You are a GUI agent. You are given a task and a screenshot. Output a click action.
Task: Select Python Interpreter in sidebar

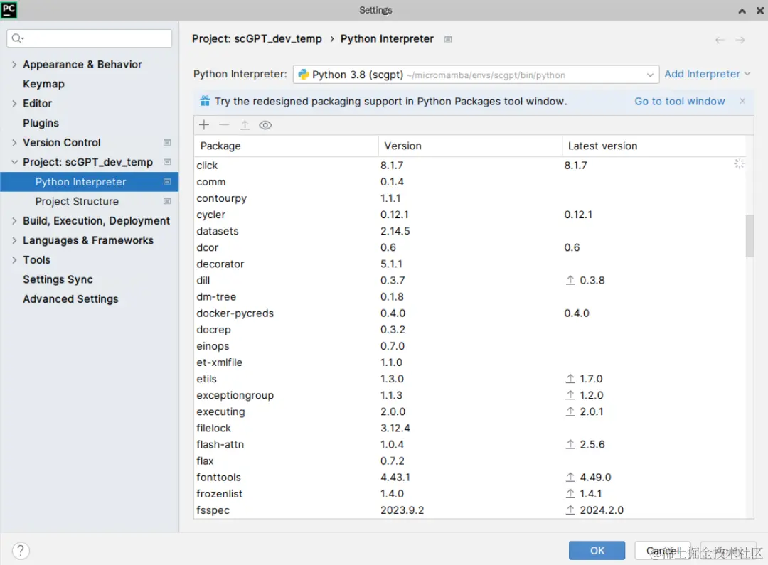(89, 182)
